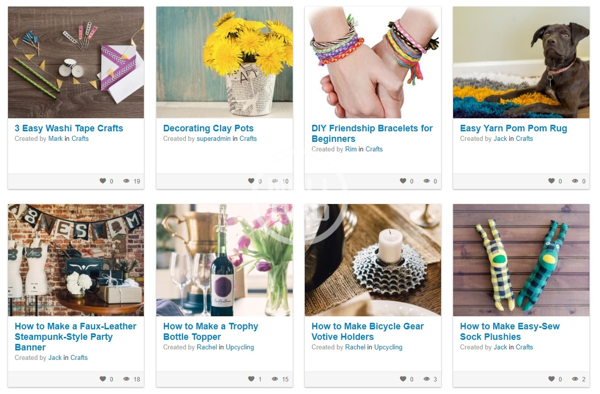Like the Bicycle Gear Votive Holders post
Viewport: 600px width, 394px height.
click(x=403, y=379)
